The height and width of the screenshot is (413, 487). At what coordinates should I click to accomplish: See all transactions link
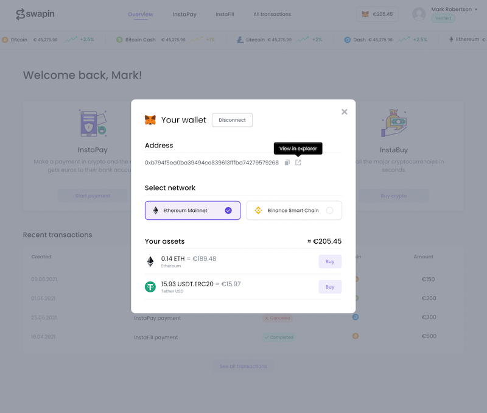coord(243,366)
